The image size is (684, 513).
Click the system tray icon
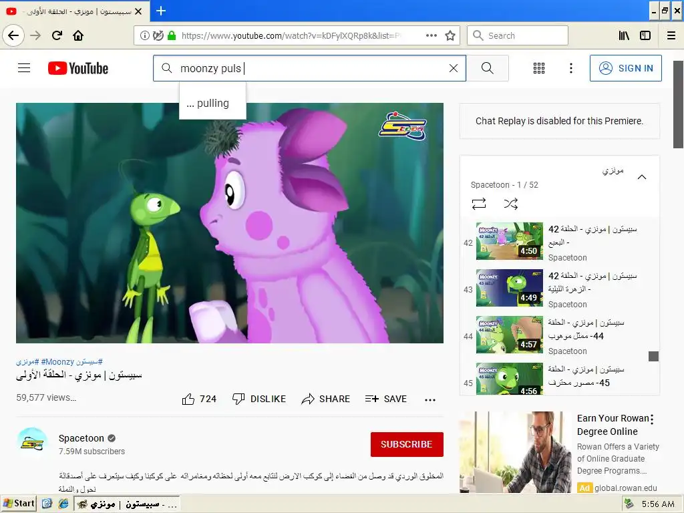pyautogui.click(x=629, y=504)
